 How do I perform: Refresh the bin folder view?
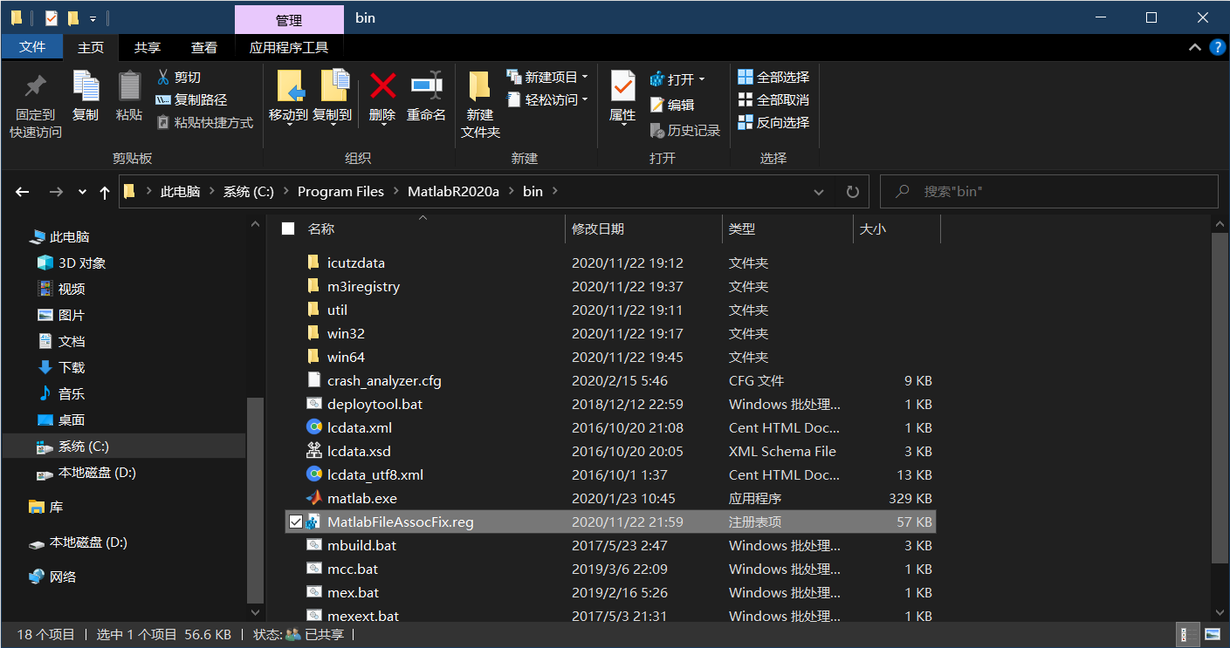852,192
